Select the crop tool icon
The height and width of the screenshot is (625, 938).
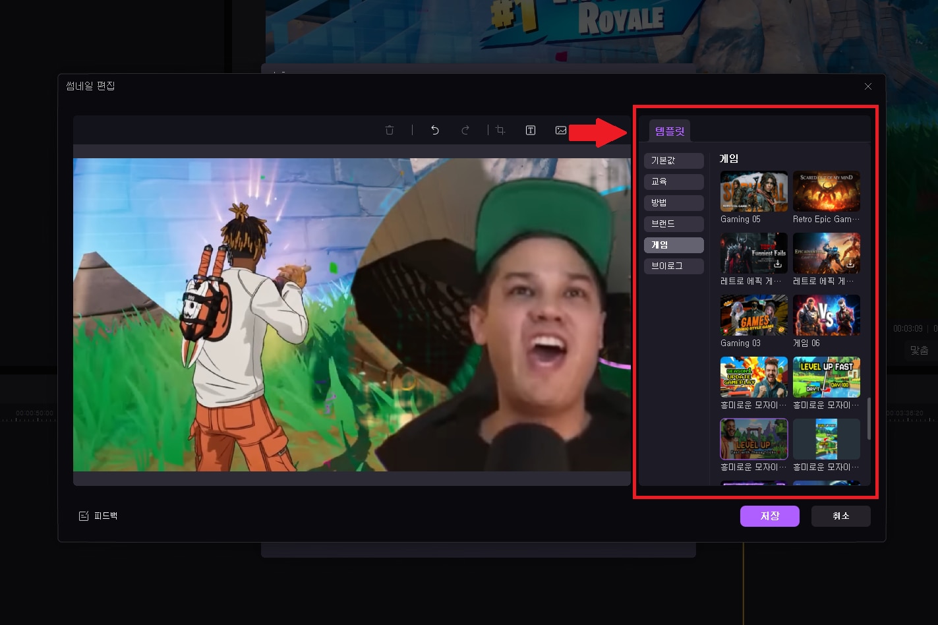coord(501,131)
